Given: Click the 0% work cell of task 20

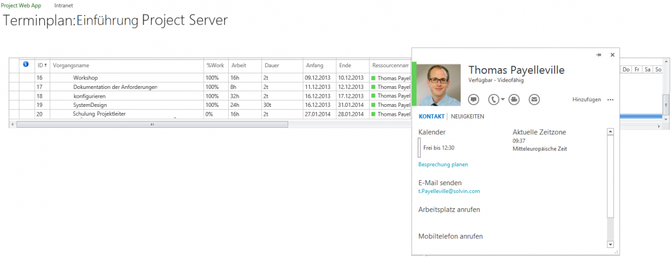Looking at the screenshot, I should pyautogui.click(x=216, y=114).
